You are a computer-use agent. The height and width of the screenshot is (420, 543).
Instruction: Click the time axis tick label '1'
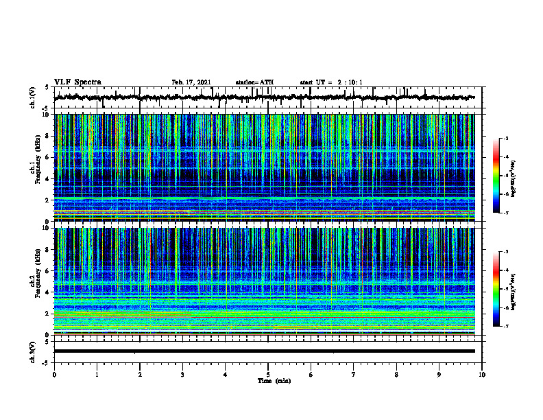pyautogui.click(x=97, y=375)
